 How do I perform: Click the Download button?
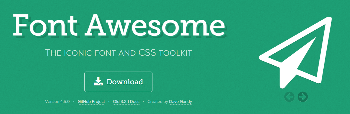point(118,82)
